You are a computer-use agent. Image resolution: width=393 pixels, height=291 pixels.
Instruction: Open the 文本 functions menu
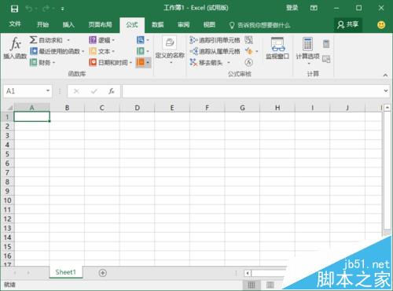point(102,51)
